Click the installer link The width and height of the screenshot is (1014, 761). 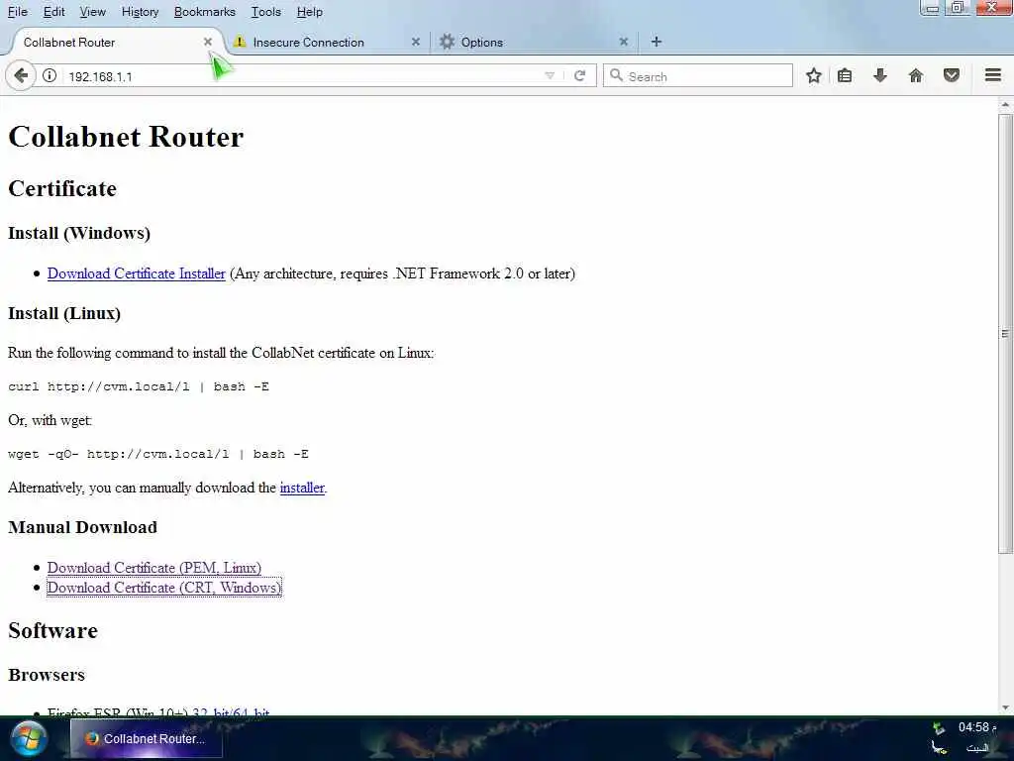(302, 488)
